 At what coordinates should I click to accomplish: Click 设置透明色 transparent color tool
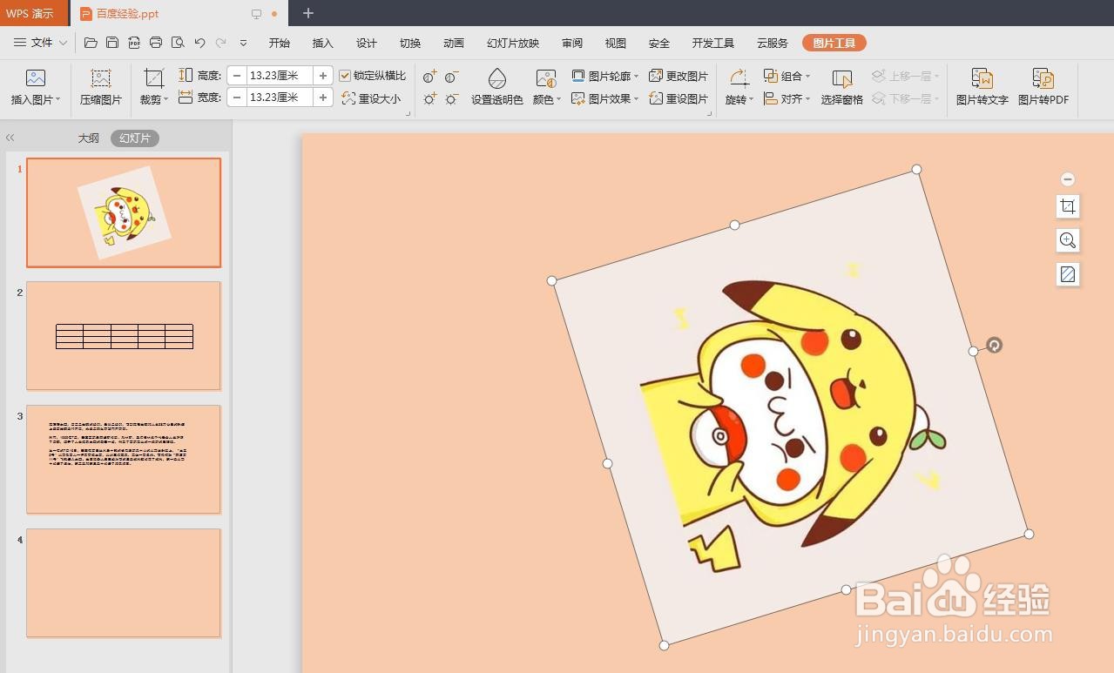coord(497,87)
